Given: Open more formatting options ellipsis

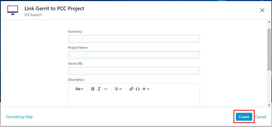Looking at the screenshot, I should click(x=106, y=89).
